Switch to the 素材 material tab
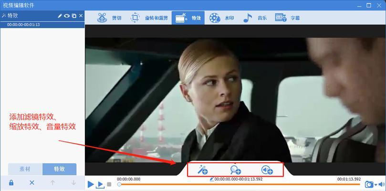 click(25, 169)
